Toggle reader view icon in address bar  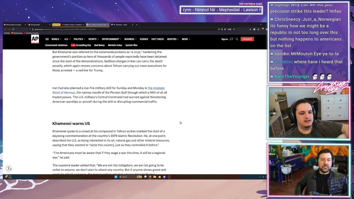pyautogui.click(x=219, y=29)
